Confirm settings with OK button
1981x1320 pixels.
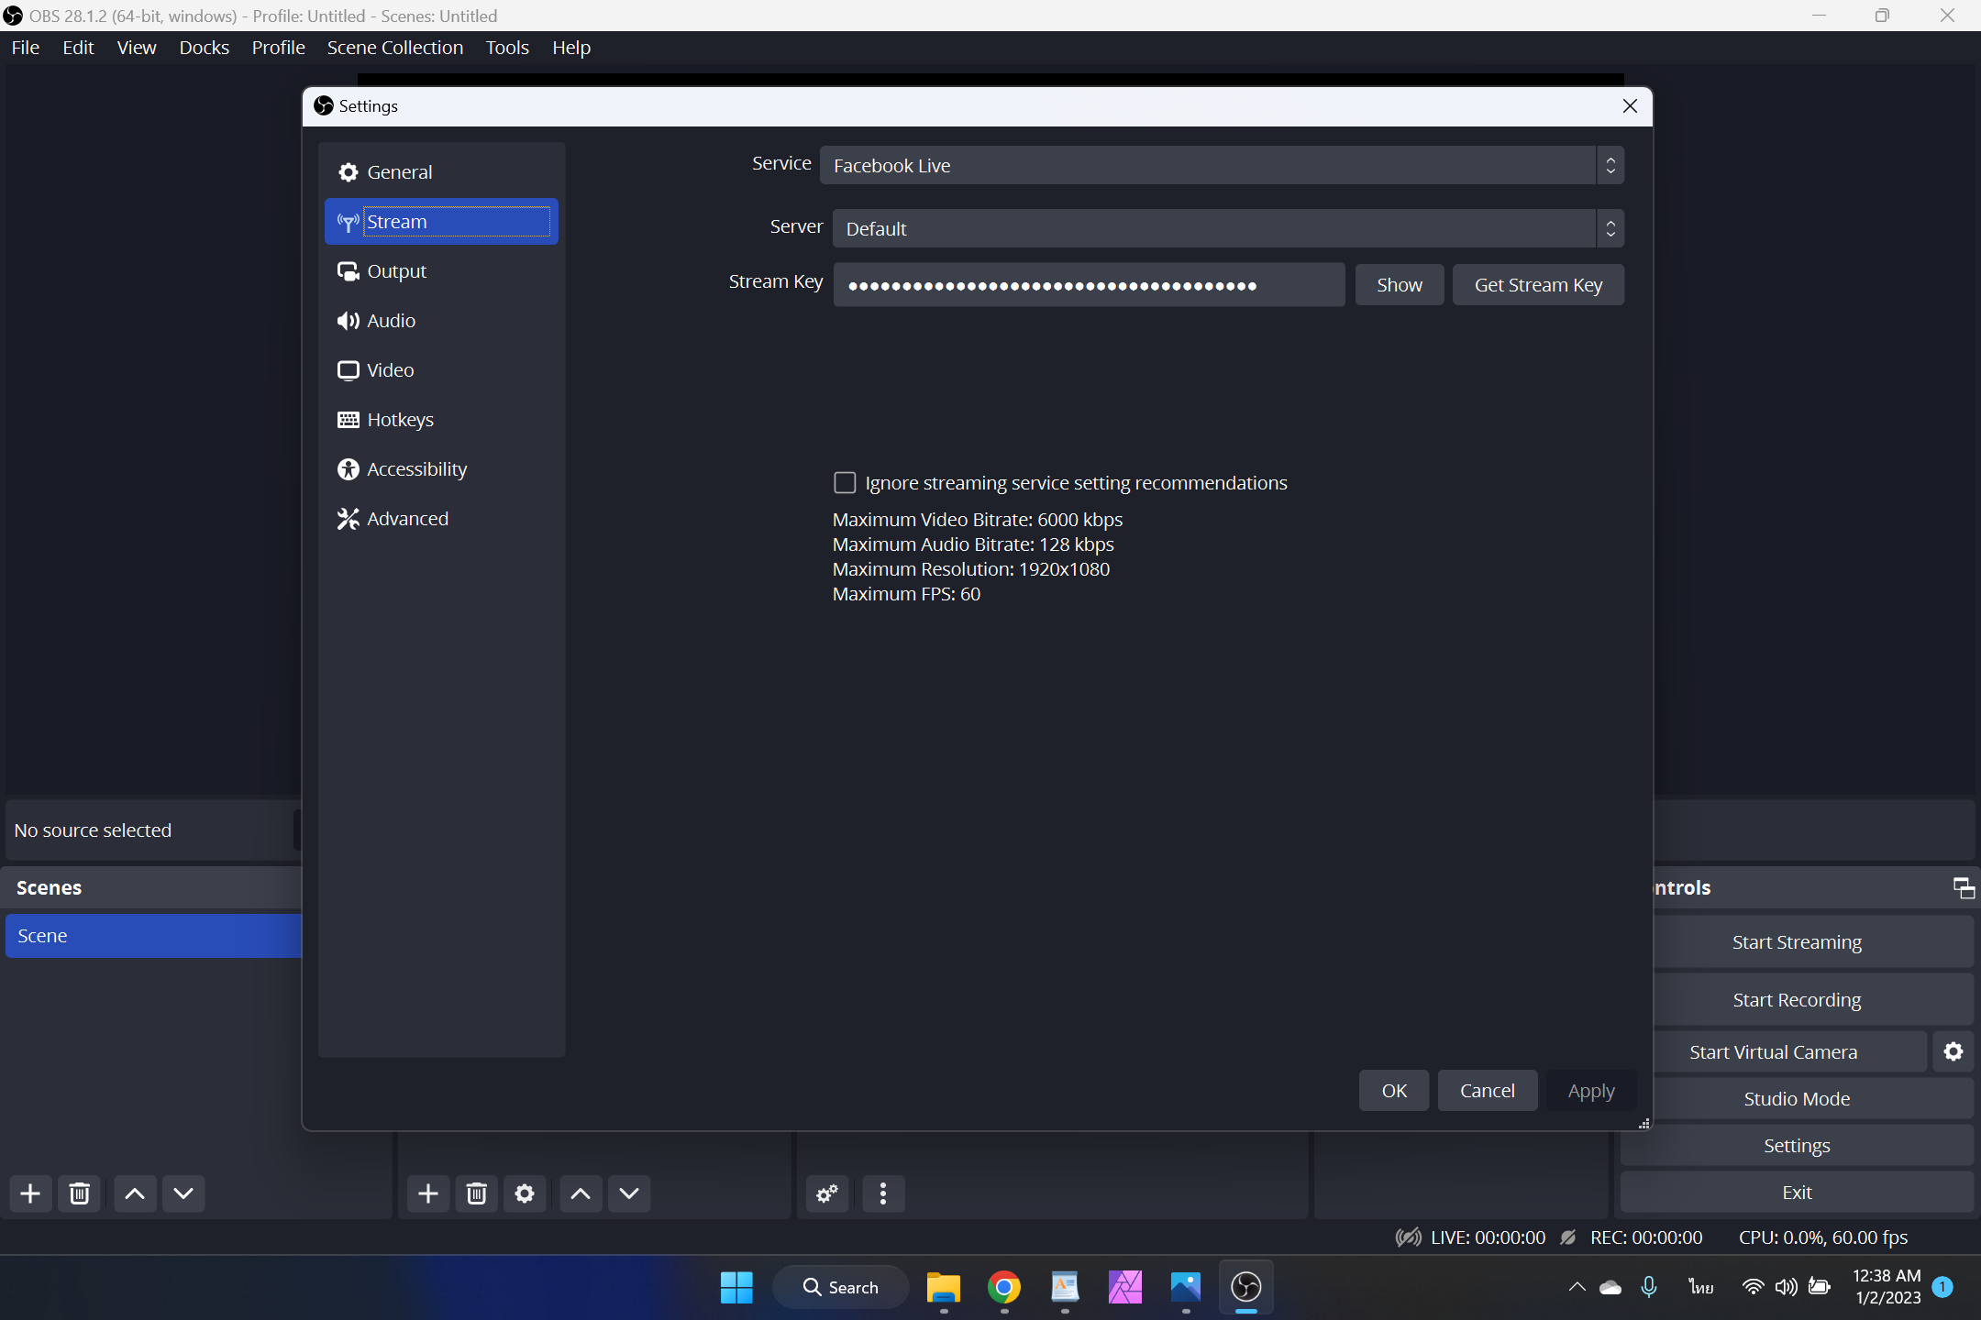coord(1394,1091)
